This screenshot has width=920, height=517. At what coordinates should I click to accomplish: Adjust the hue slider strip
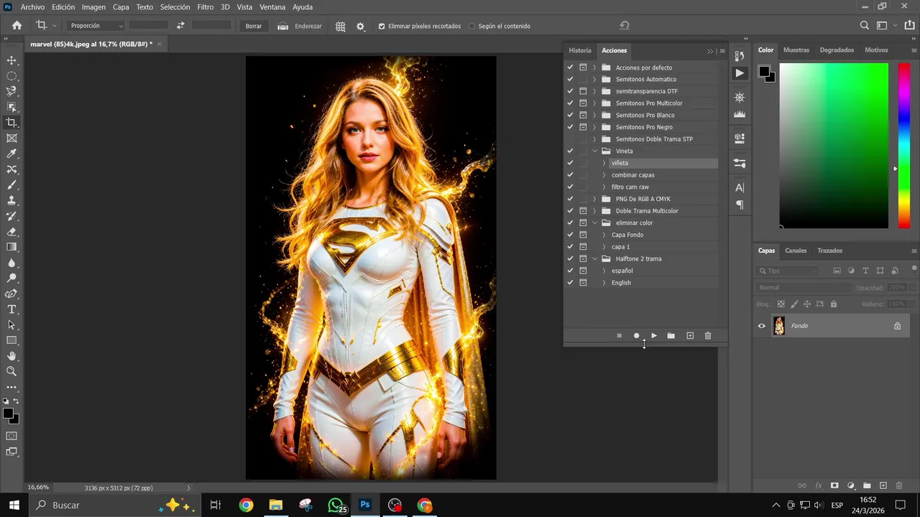pos(904,146)
